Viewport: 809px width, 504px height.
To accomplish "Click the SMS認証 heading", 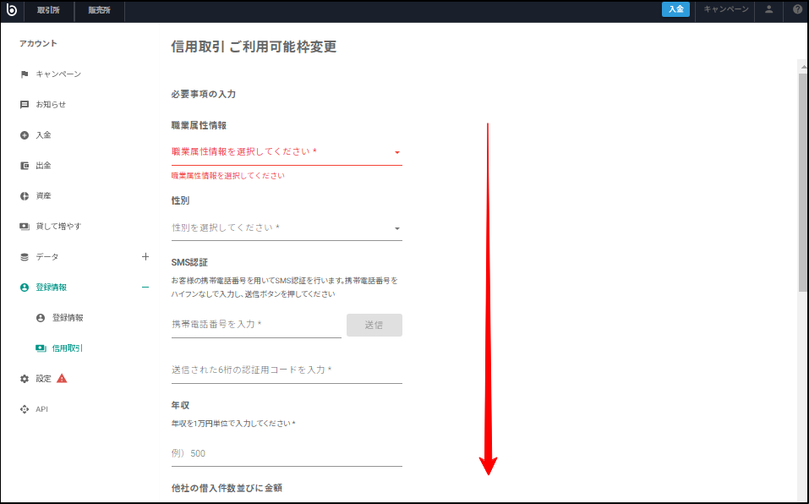I will click(189, 263).
